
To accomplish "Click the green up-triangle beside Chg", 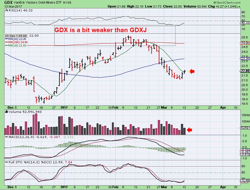I will [239, 7].
